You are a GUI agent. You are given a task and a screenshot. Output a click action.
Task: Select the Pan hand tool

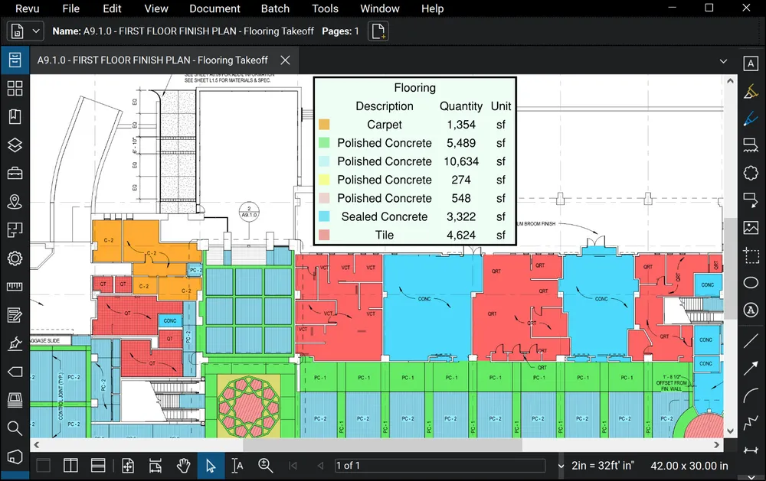coord(183,465)
